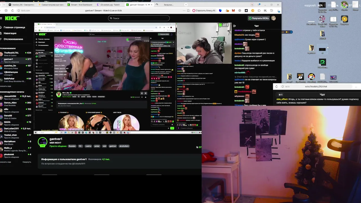Open Simple GTO Trainer desktop icon
This screenshot has height=203, width=361.
(x=322, y=21)
